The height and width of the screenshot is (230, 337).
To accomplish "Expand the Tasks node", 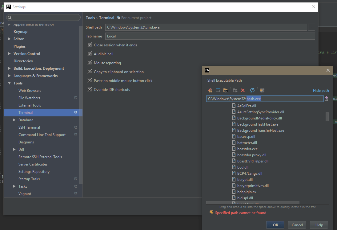I will [14, 186].
